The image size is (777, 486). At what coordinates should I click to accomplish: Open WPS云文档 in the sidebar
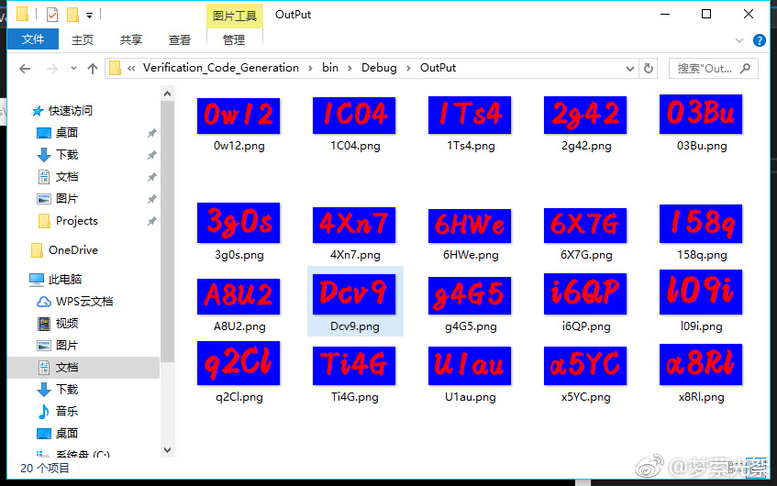click(x=83, y=302)
